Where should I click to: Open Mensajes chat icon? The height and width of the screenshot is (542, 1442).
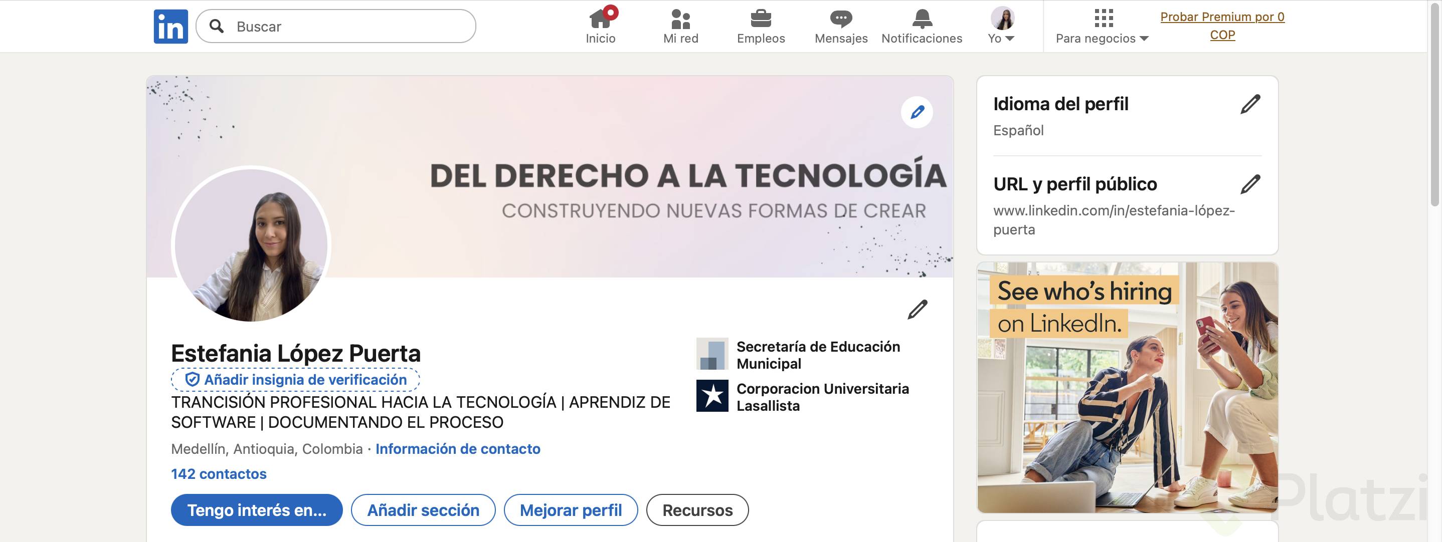coord(840,20)
